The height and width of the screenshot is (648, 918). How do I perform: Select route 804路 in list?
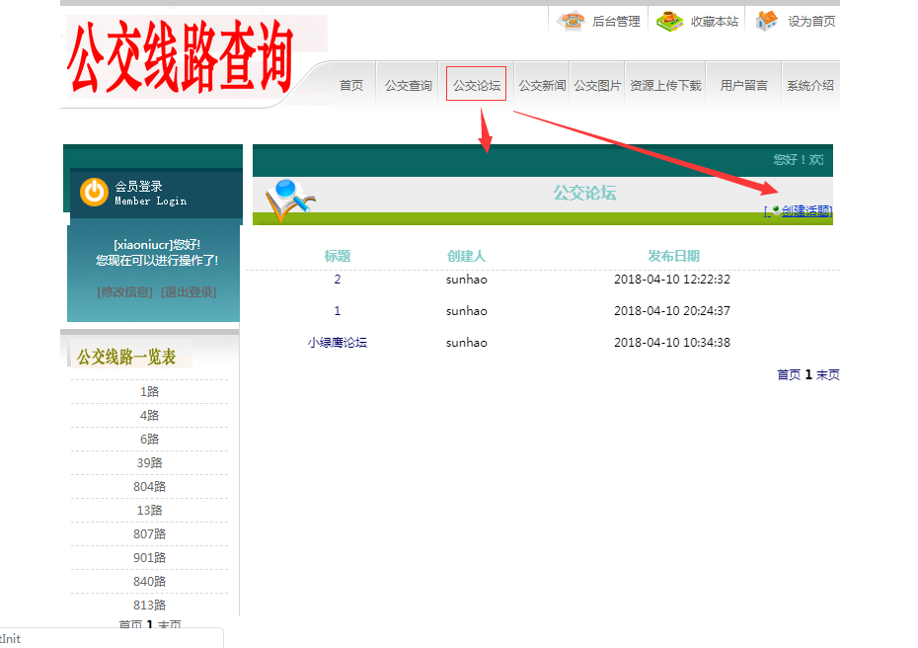[x=149, y=487]
